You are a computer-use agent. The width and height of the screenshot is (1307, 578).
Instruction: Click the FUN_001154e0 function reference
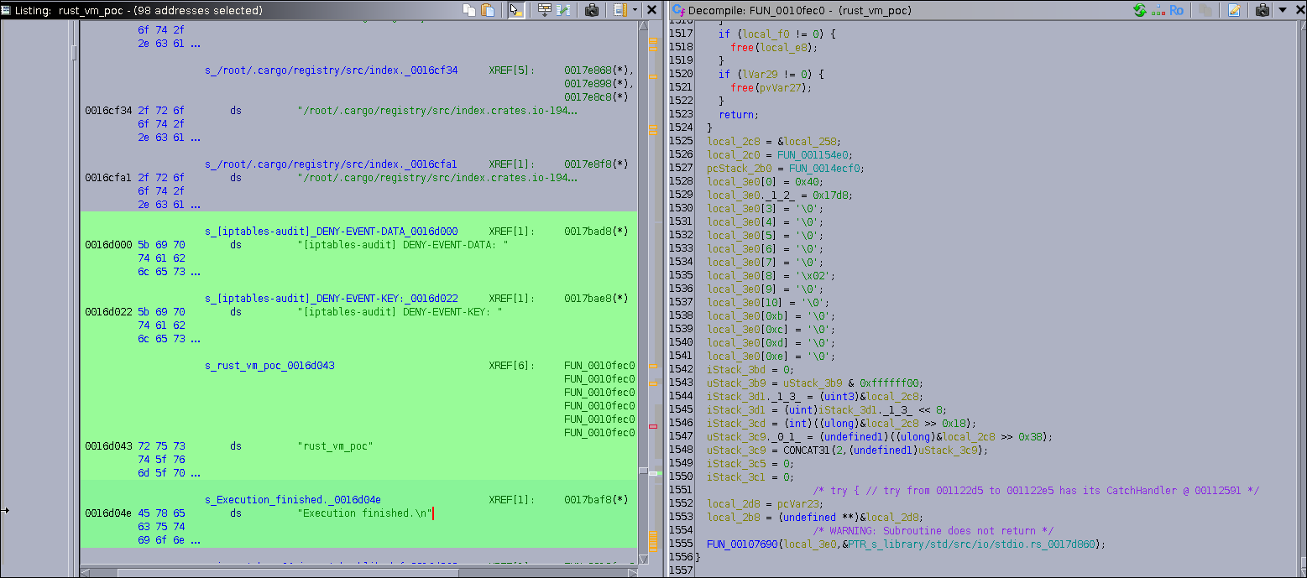[813, 155]
